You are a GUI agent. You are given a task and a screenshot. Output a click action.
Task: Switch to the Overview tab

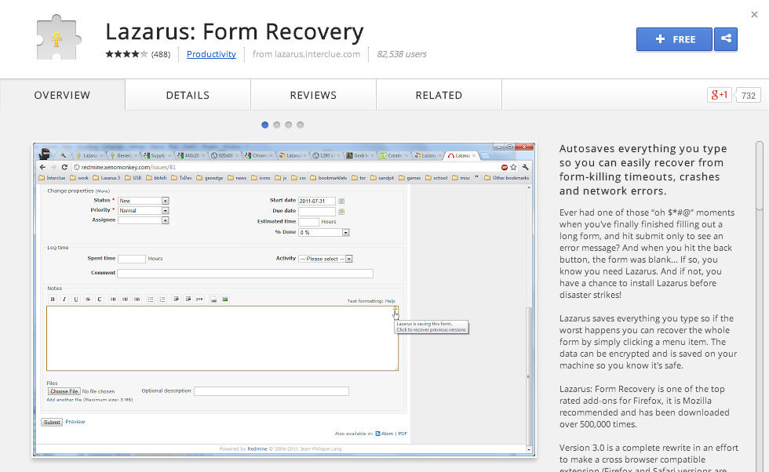62,95
